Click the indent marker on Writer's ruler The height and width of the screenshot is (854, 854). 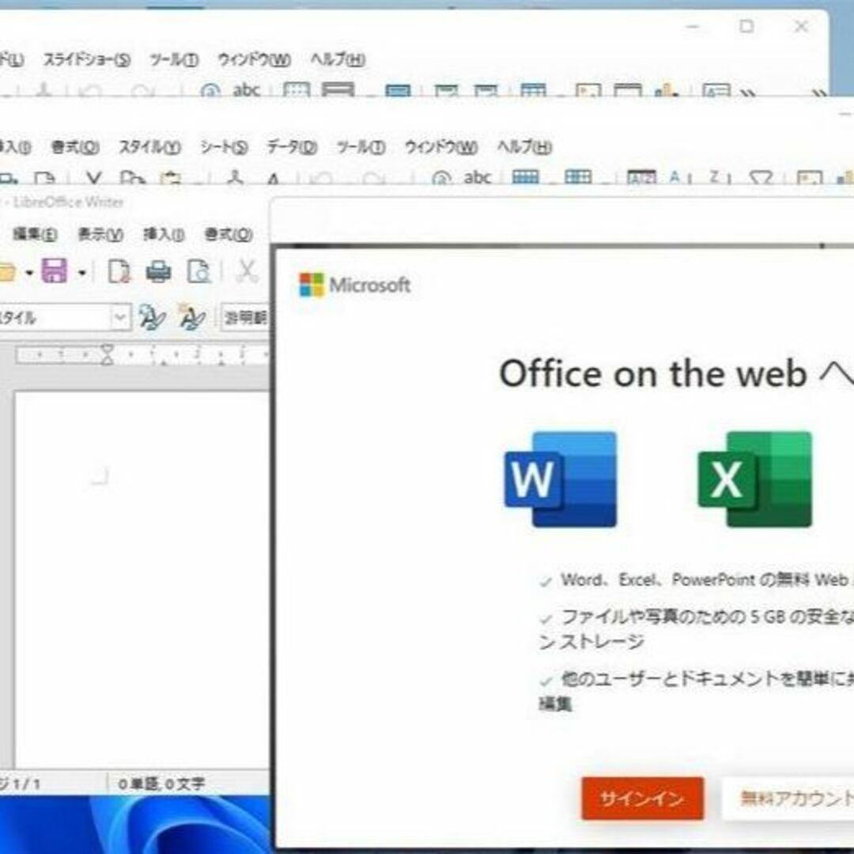pos(108,354)
